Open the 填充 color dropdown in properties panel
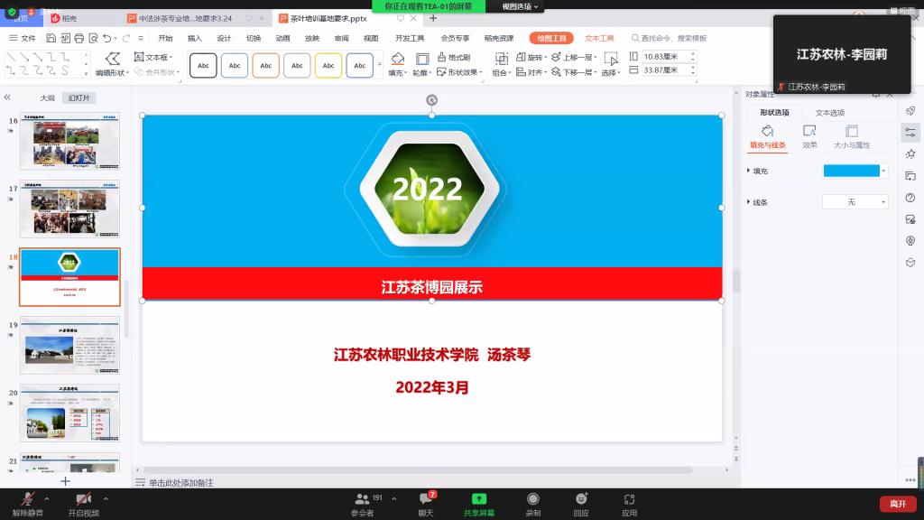 pyautogui.click(x=883, y=171)
